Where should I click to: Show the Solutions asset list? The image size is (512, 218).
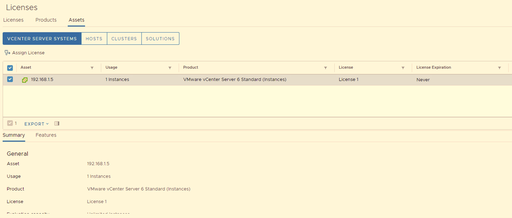point(160,38)
